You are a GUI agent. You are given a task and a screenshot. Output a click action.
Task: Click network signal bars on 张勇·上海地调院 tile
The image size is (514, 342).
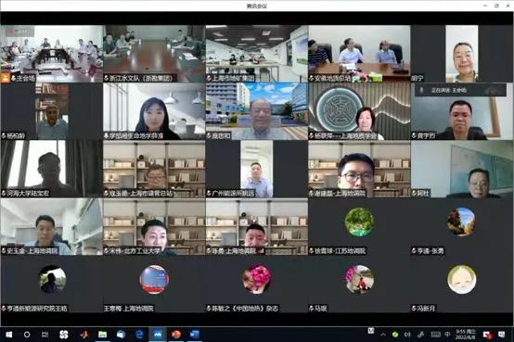[x=262, y=251]
